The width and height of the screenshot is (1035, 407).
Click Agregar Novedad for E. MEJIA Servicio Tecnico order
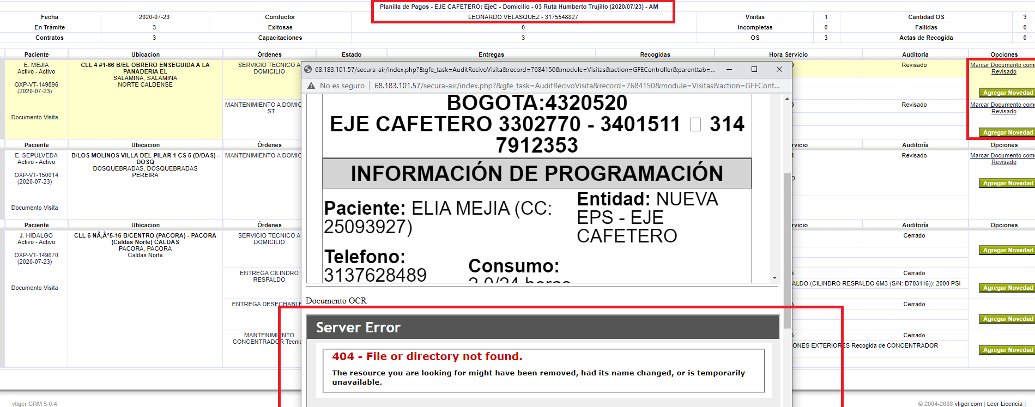point(1007,93)
